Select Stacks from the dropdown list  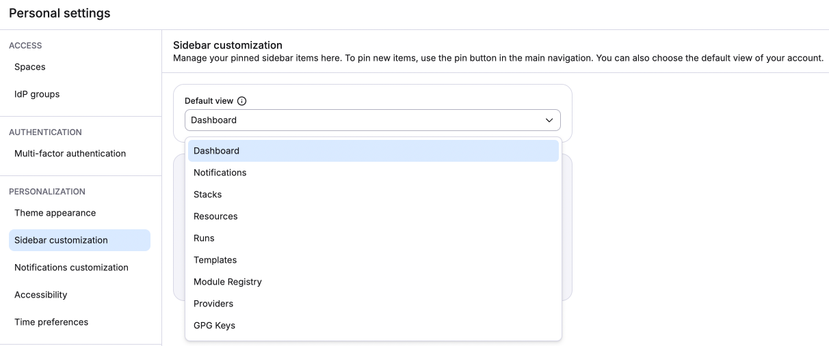point(373,194)
